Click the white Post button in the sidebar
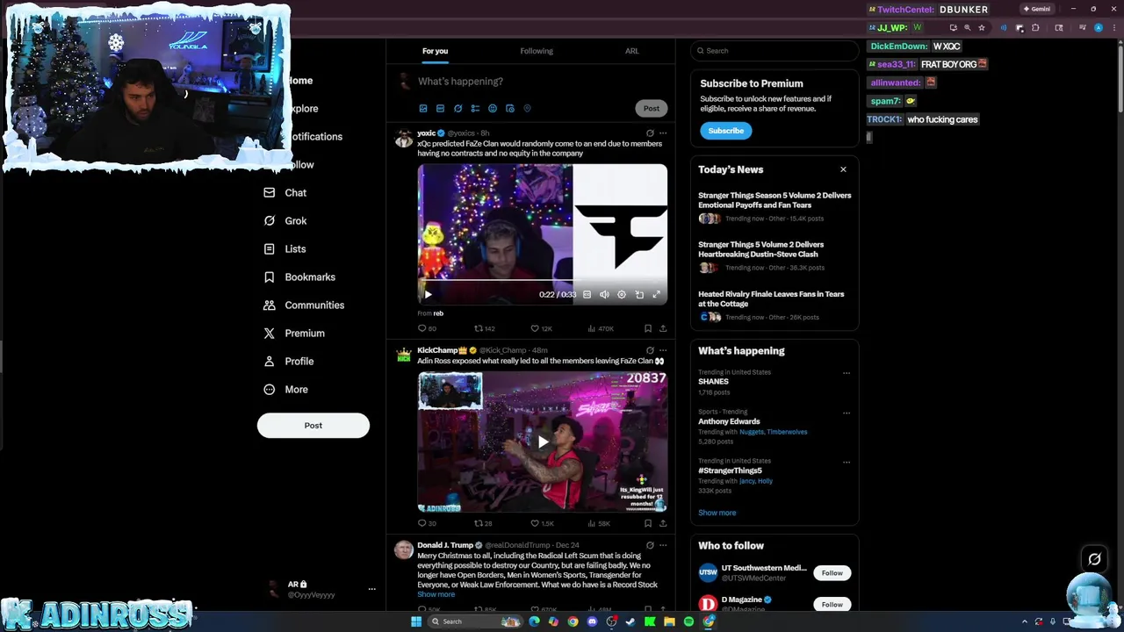The width and height of the screenshot is (1124, 632). pos(313,426)
